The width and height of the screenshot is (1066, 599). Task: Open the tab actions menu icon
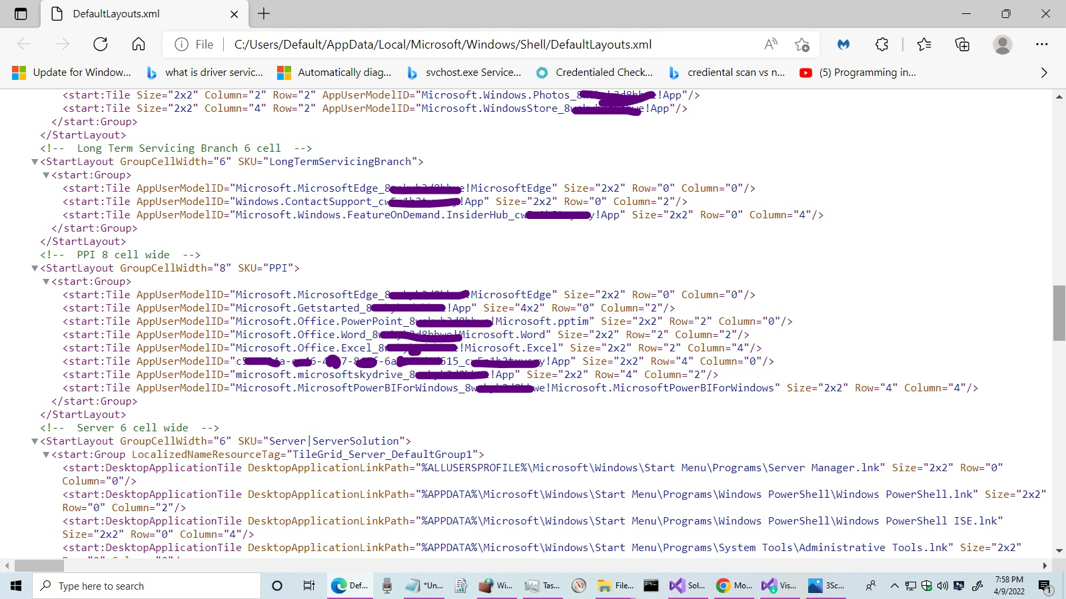point(21,14)
